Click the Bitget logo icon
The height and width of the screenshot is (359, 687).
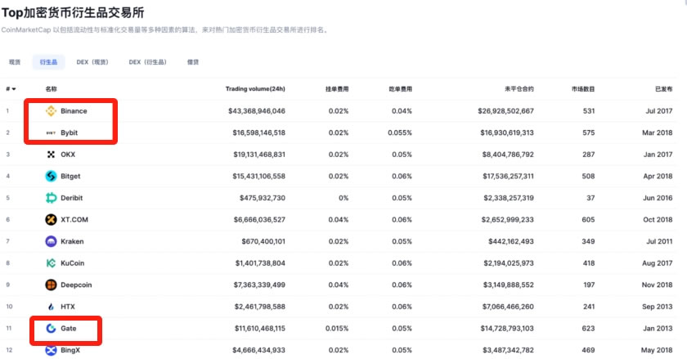[50, 176]
